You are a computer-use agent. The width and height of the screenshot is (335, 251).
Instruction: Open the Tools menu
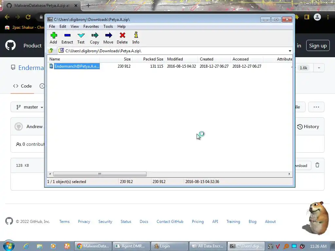point(108,26)
